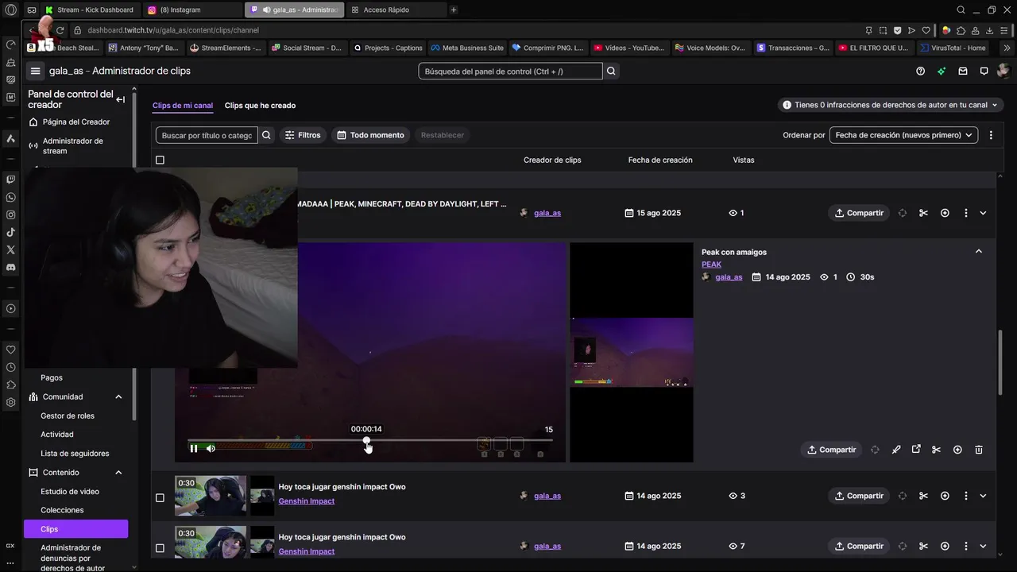The width and height of the screenshot is (1017, 572).
Task: Open Genshin Impact link of clip with 3 views
Action: pyautogui.click(x=306, y=501)
